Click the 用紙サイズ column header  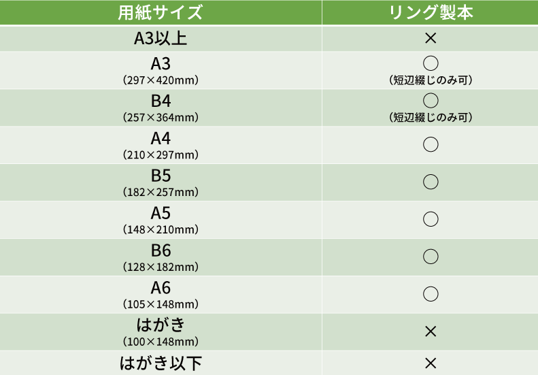point(161,12)
